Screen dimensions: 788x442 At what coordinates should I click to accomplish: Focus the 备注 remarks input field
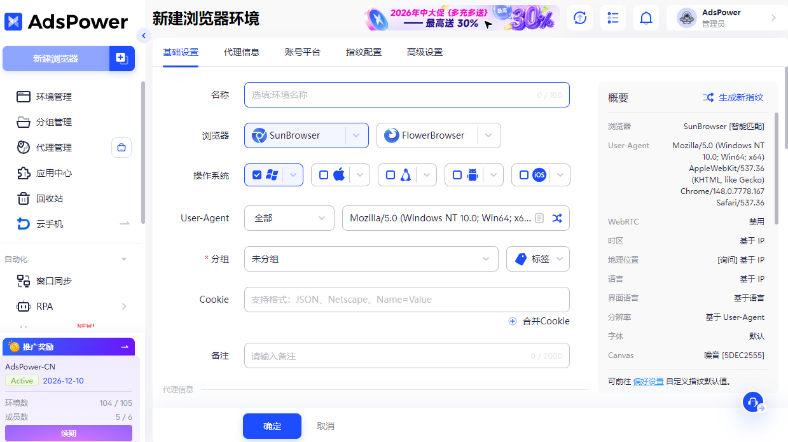pyautogui.click(x=407, y=356)
